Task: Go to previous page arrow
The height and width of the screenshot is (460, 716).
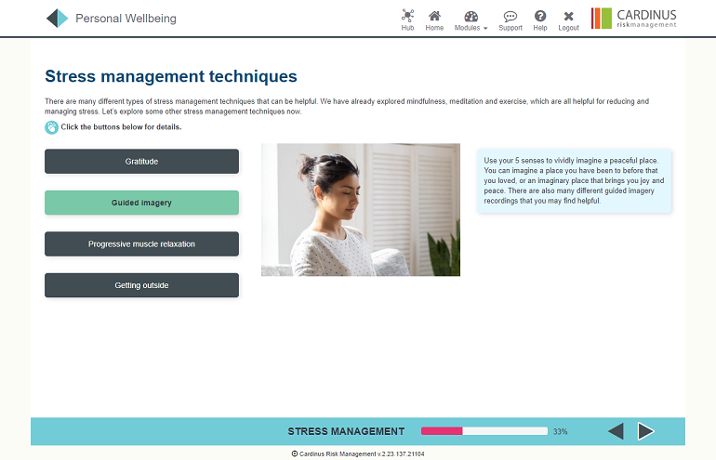Action: (616, 431)
